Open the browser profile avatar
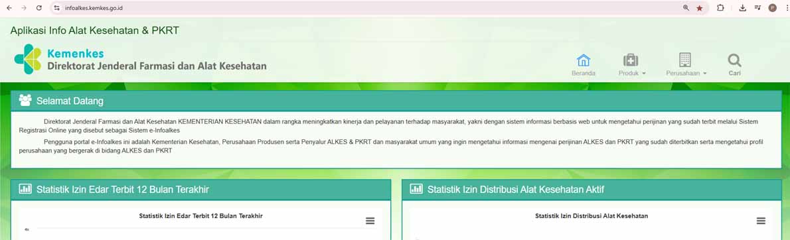The image size is (790, 240). (x=772, y=8)
